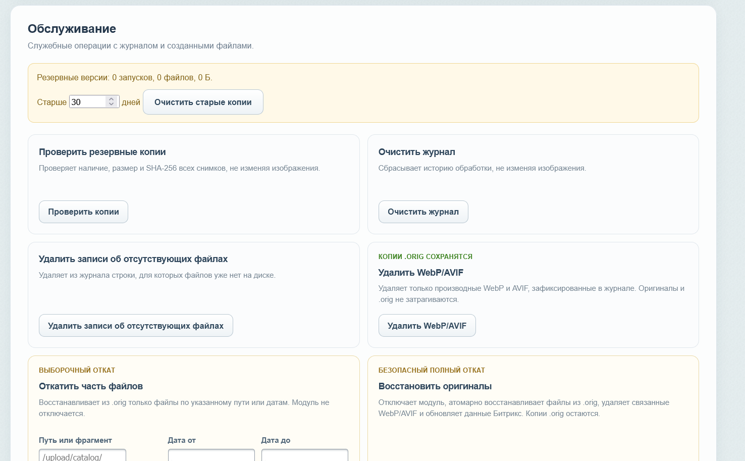Increase days value with stepper up arrow

pos(112,99)
